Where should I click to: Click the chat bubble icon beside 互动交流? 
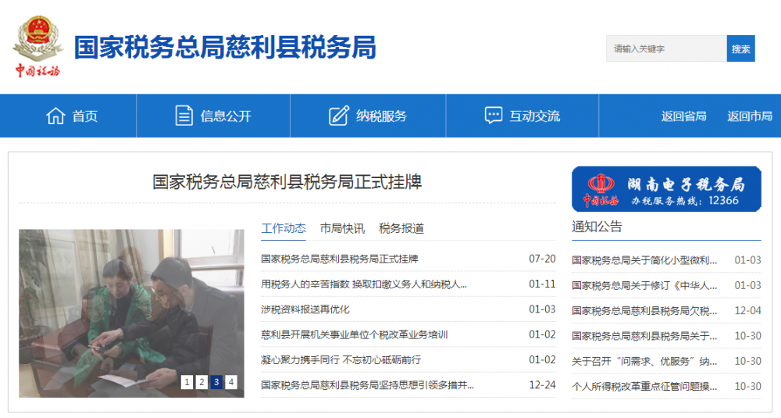click(x=493, y=116)
